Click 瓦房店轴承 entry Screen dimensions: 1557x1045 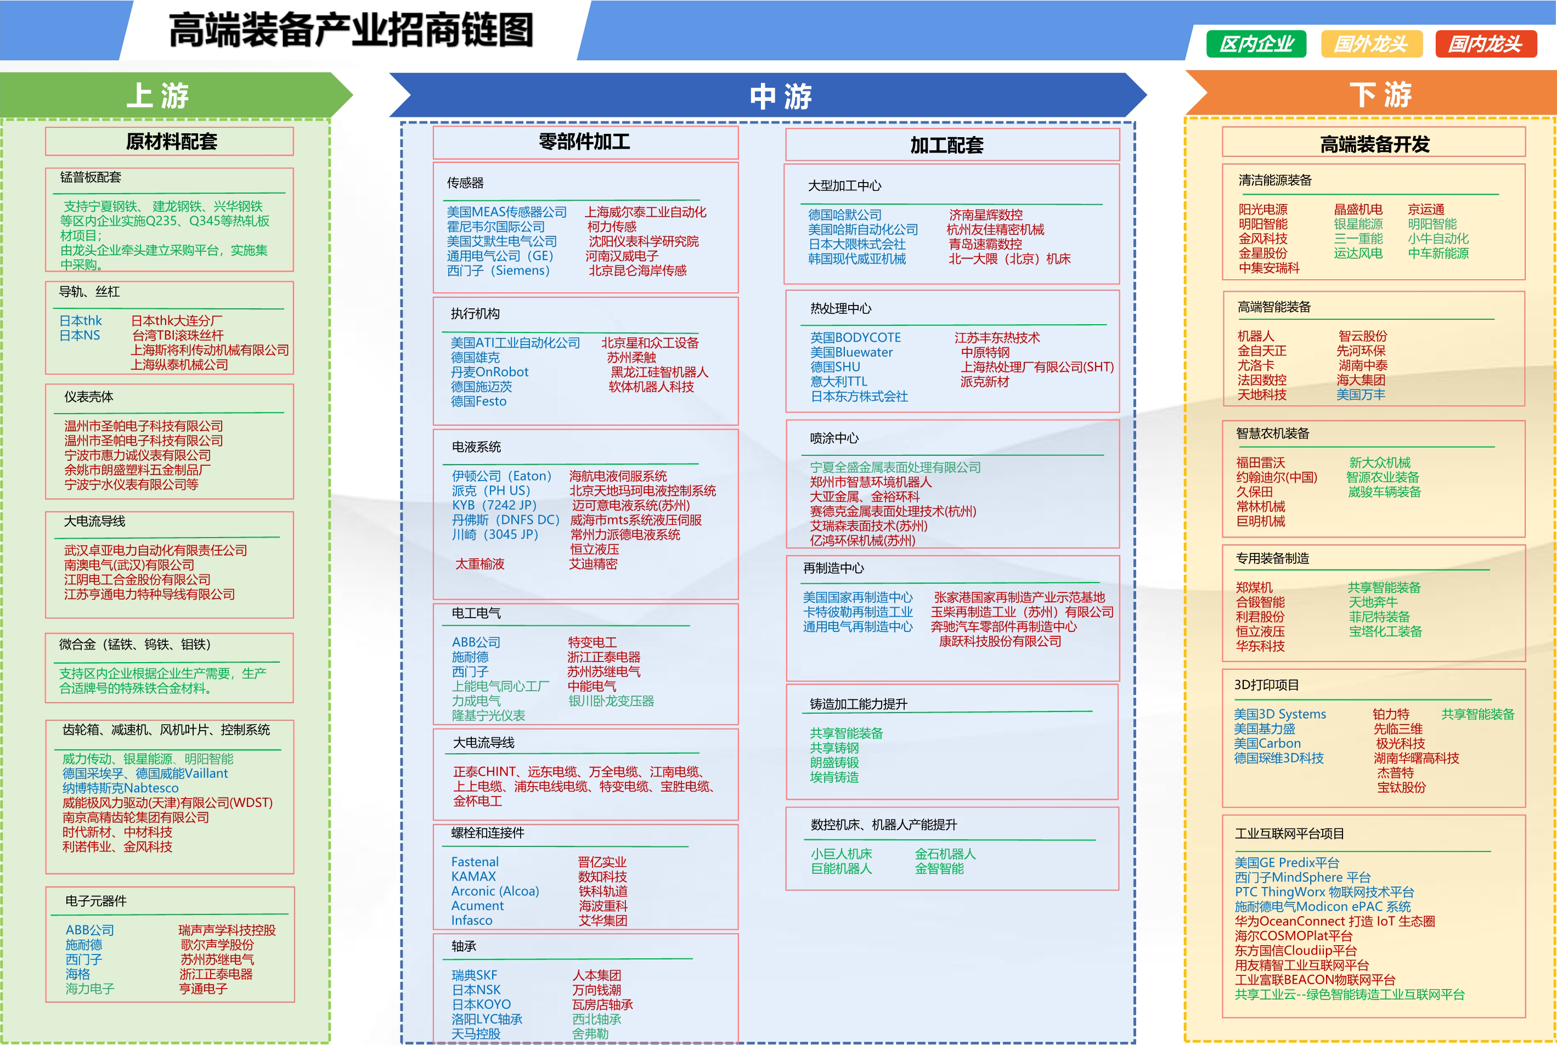pyautogui.click(x=602, y=1005)
